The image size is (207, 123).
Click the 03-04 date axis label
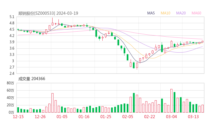171,117
